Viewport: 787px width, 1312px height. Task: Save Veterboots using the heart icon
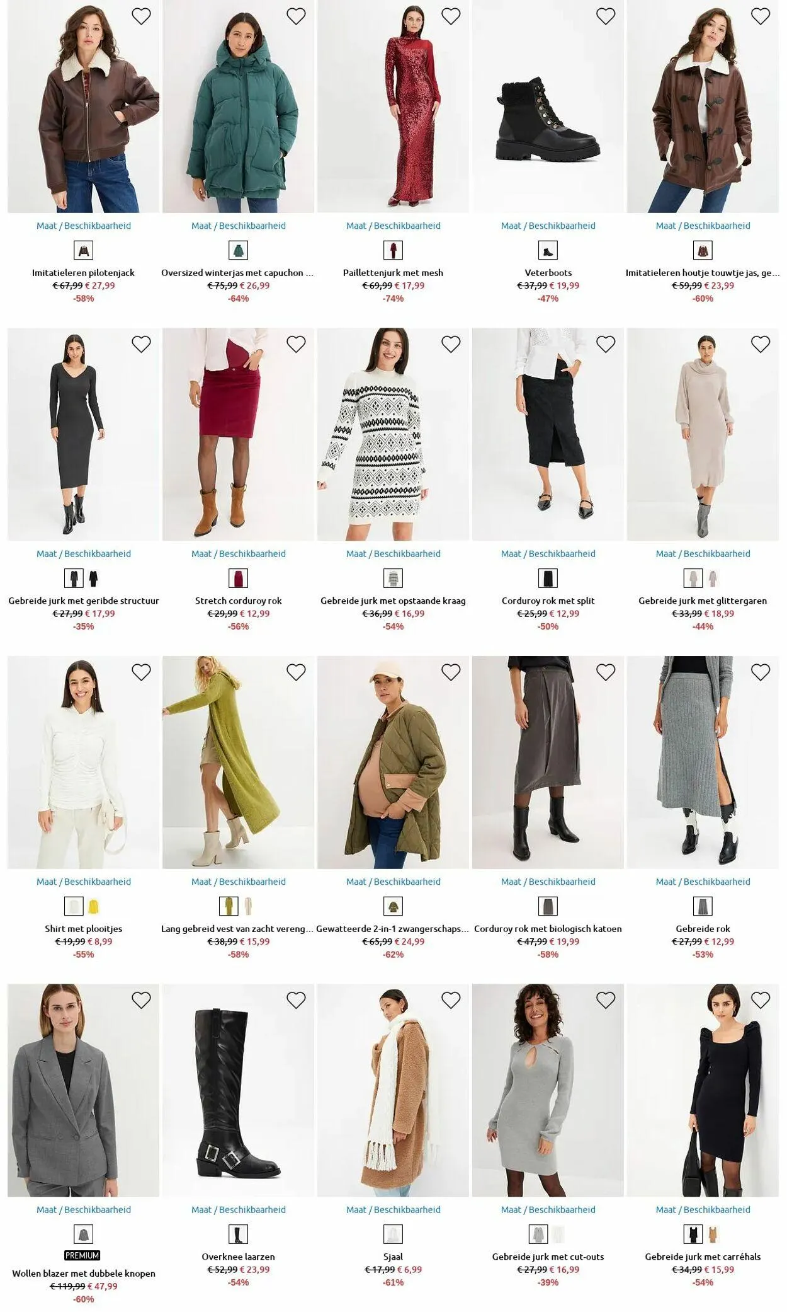[606, 16]
